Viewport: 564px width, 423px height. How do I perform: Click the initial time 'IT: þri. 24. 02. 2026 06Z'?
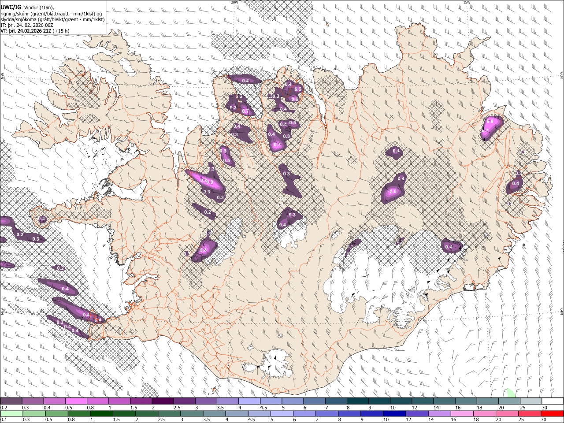(x=27, y=25)
